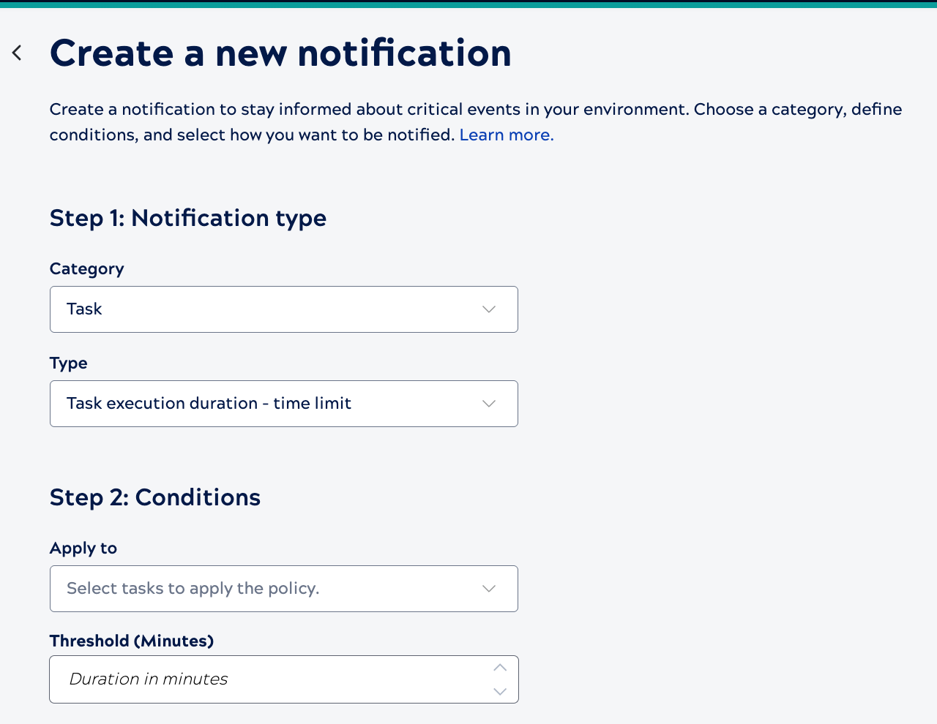Click the Create a new notification heading
Image resolution: width=937 pixels, height=724 pixels.
pyautogui.click(x=280, y=53)
